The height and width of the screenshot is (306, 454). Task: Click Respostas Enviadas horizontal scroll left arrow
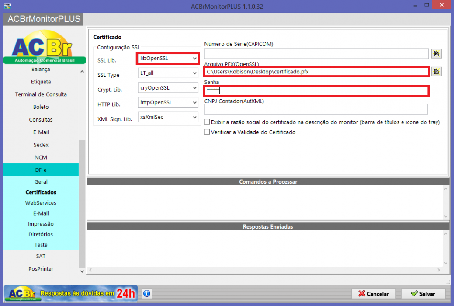(90, 270)
